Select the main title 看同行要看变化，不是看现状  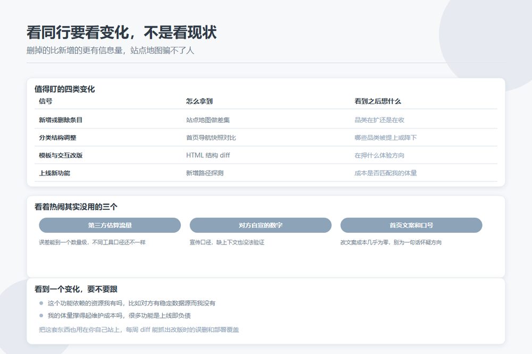(x=121, y=32)
